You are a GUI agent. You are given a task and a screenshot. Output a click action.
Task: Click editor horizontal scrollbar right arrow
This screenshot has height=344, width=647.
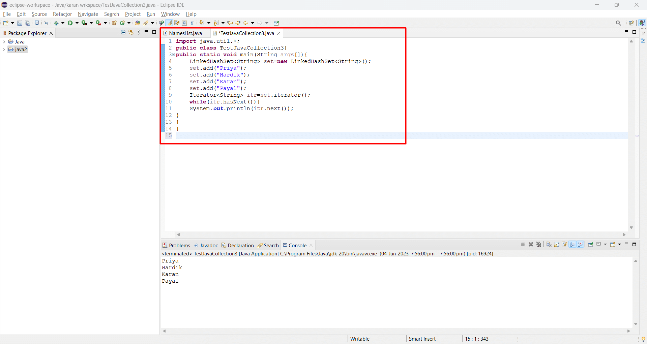coord(624,234)
